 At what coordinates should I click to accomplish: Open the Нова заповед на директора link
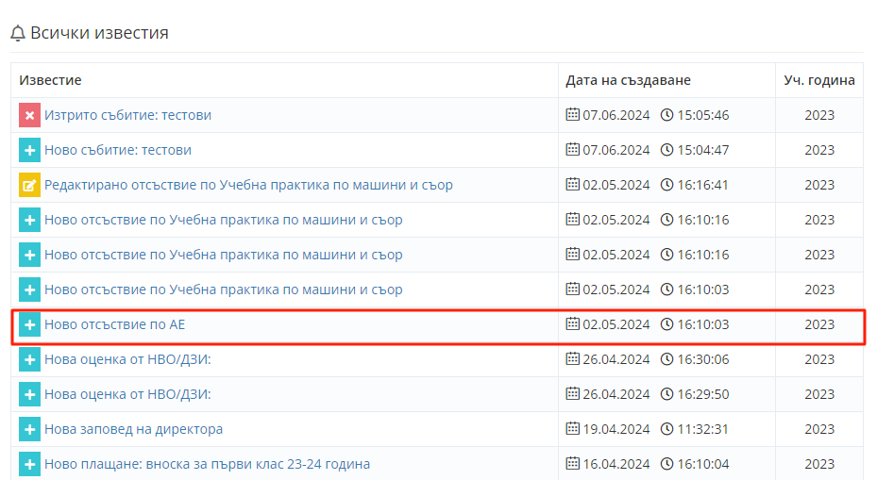[x=133, y=429]
